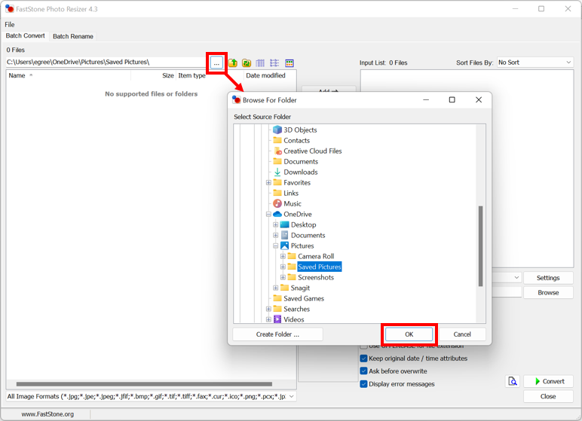This screenshot has height=421, width=582.
Task: Click the Creative Cloud Files folder icon
Action: (x=277, y=151)
